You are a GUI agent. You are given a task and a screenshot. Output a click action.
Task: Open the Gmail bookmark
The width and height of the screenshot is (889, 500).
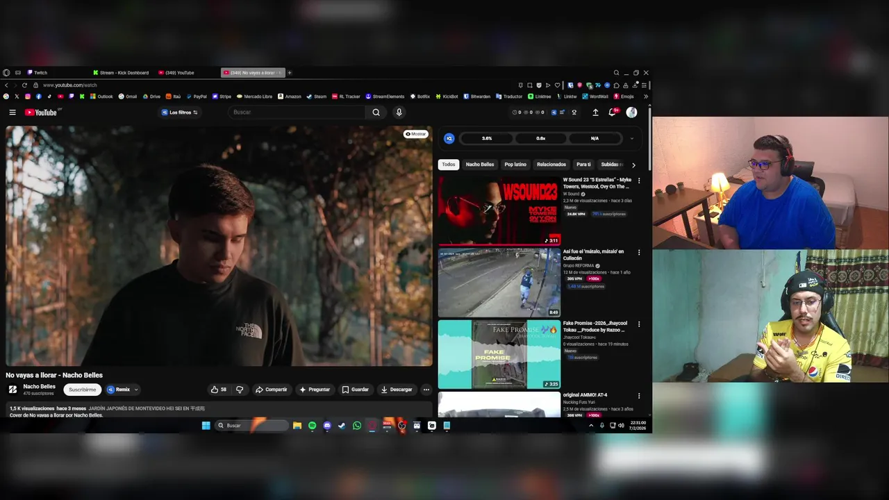coord(128,97)
